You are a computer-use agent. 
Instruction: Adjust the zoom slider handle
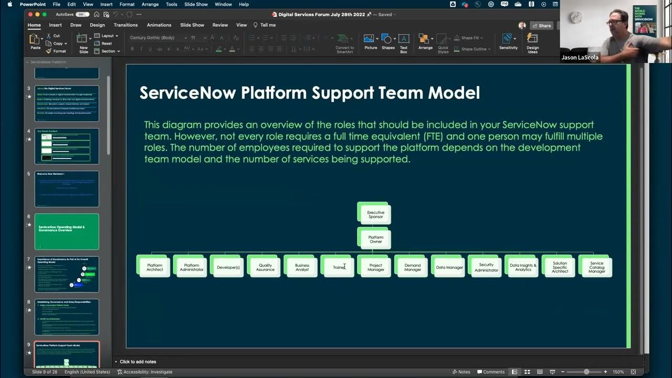tap(586, 372)
